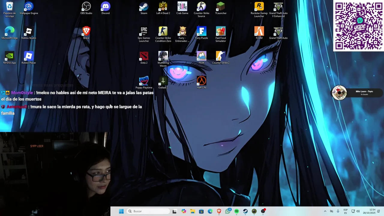Expand hidden system tray icons chevron
Screen dimensions: 384x216
tap(325, 211)
